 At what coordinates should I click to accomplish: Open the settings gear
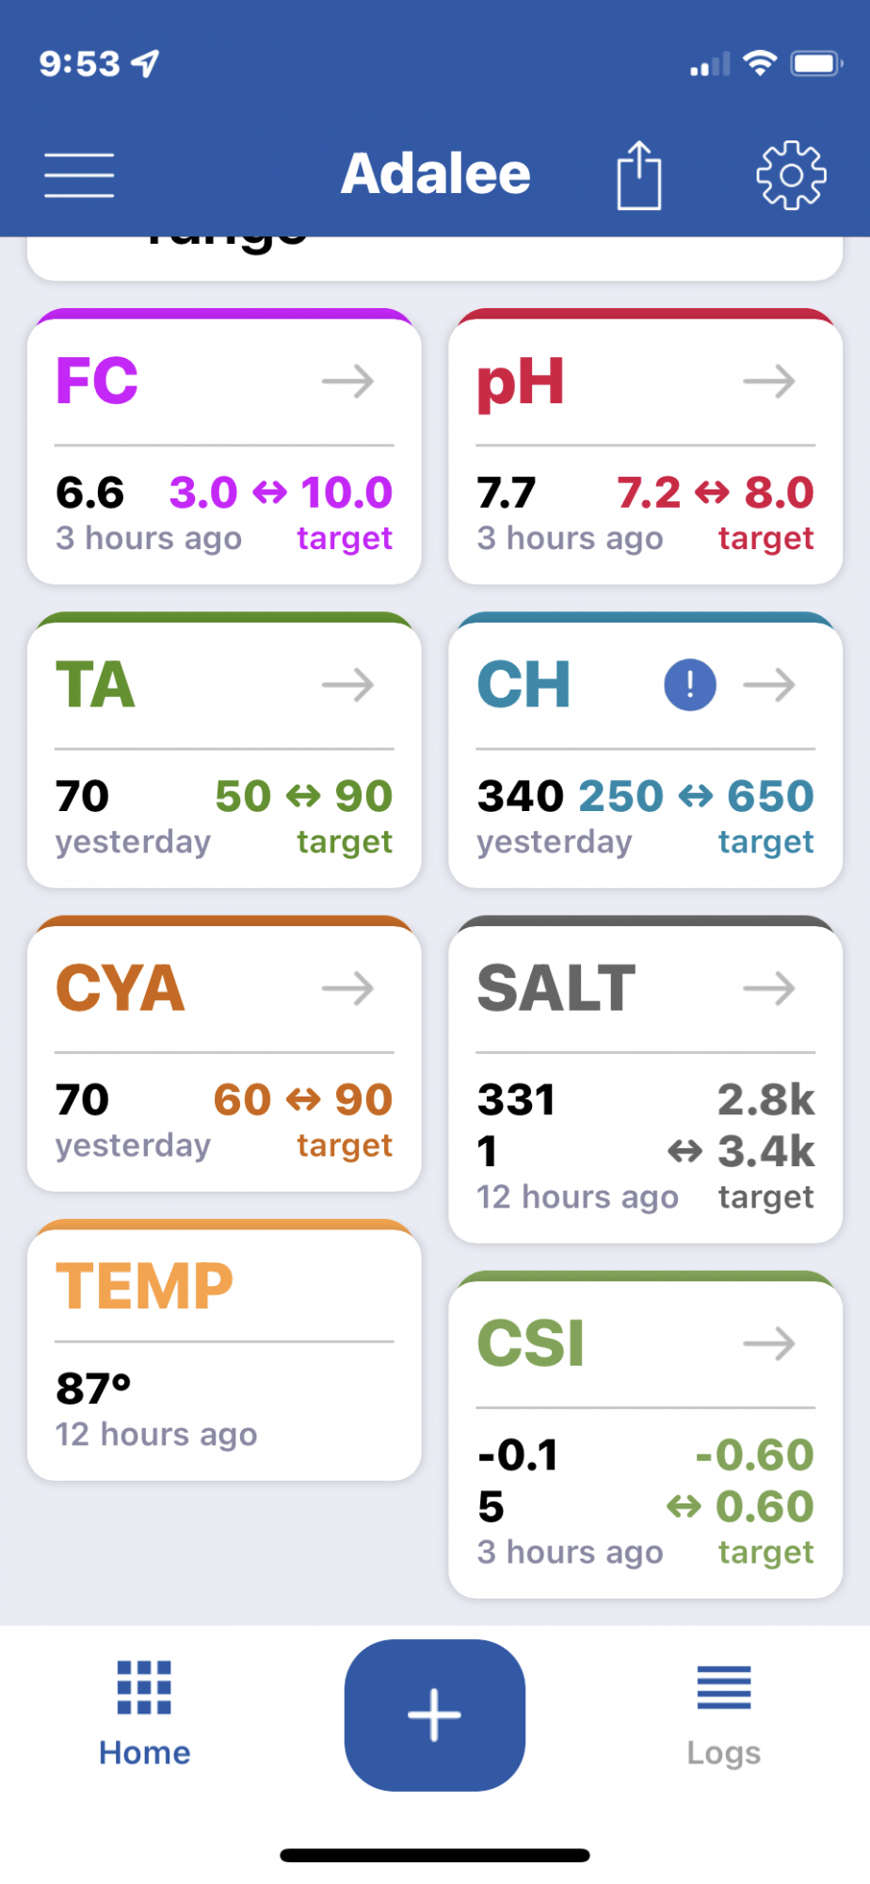(792, 175)
